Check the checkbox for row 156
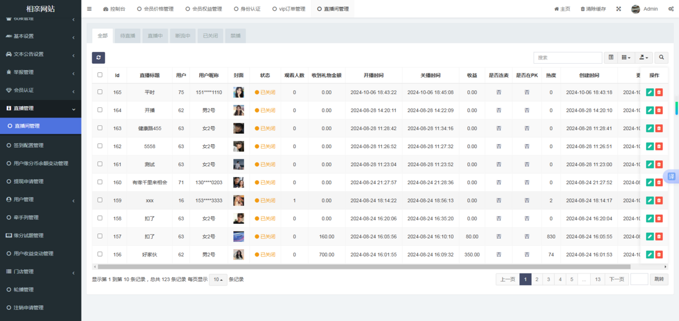Viewport: 679px width, 321px height. coord(100,254)
